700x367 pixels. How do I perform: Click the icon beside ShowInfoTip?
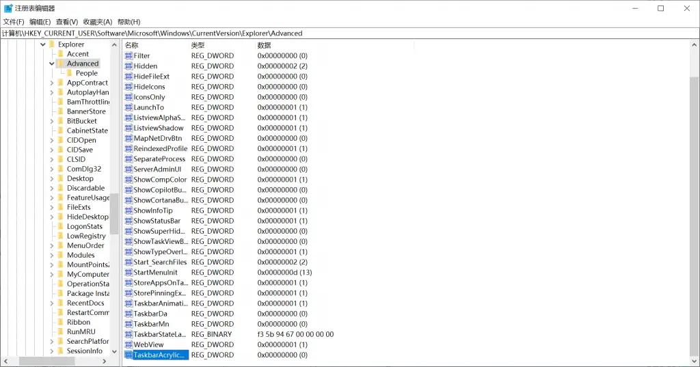point(129,210)
